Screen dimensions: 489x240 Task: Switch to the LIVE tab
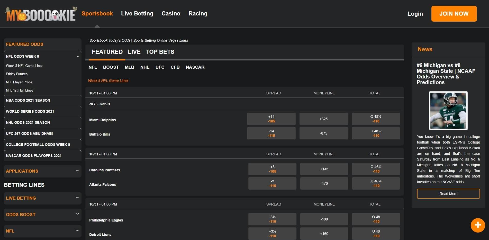click(134, 52)
